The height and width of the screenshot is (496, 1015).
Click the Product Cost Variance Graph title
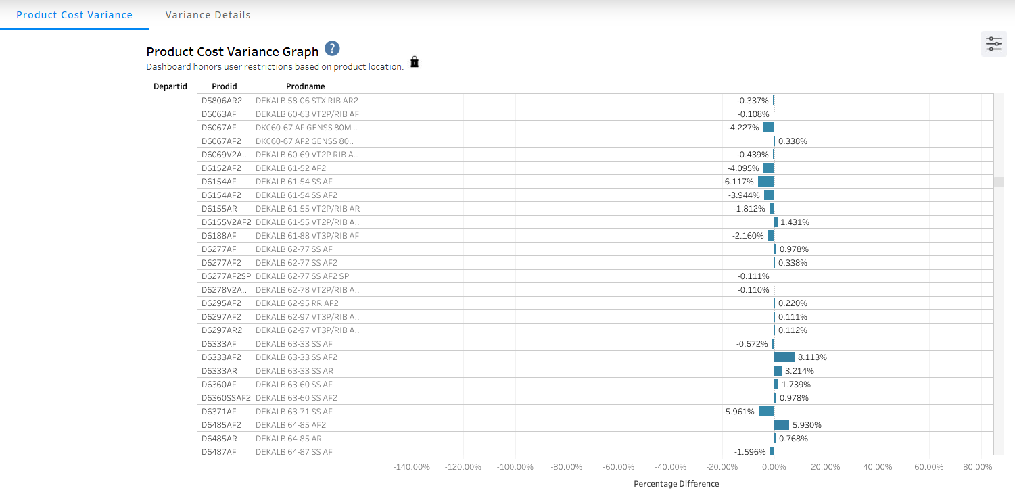233,51
